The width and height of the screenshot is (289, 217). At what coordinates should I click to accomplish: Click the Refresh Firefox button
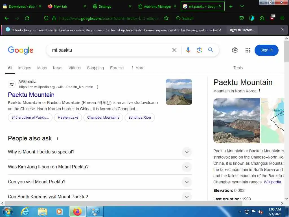coord(242,30)
